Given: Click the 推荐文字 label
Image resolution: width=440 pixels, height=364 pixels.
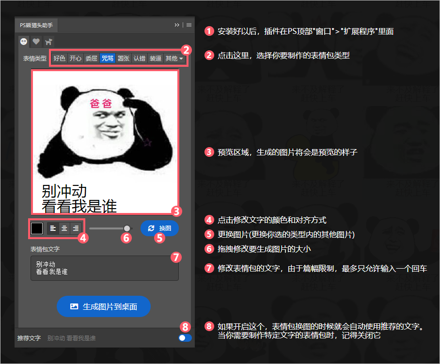Looking at the screenshot, I should 29,338.
